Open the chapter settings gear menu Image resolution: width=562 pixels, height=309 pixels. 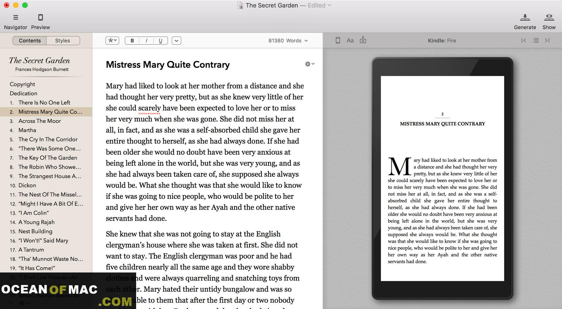(309, 64)
